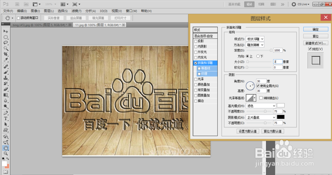Select the History Brush tool

pyautogui.click(x=6, y=84)
